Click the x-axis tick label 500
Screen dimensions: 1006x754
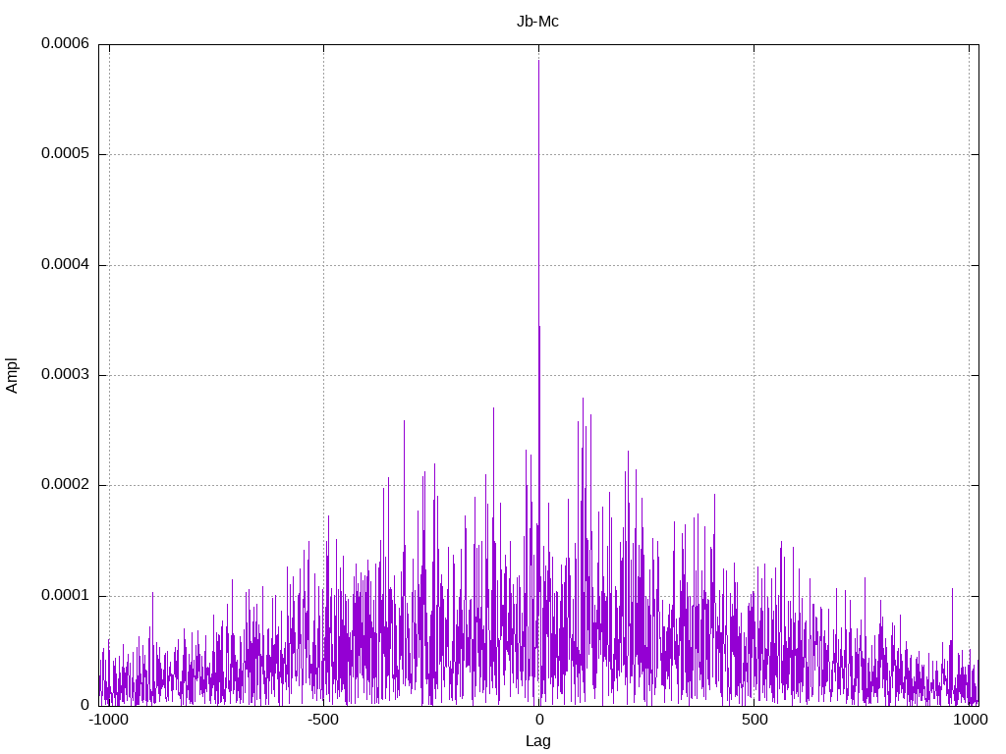pyautogui.click(x=754, y=720)
